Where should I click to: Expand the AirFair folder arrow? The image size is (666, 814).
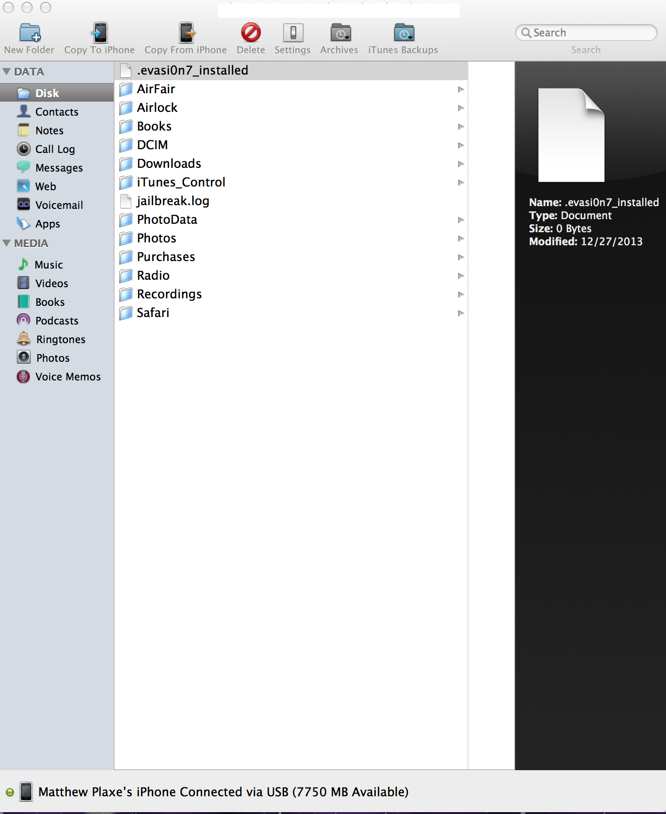[x=461, y=90]
